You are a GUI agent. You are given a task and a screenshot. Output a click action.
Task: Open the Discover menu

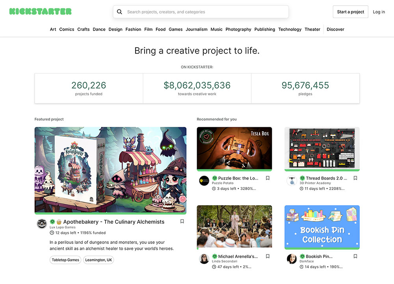pyautogui.click(x=335, y=30)
